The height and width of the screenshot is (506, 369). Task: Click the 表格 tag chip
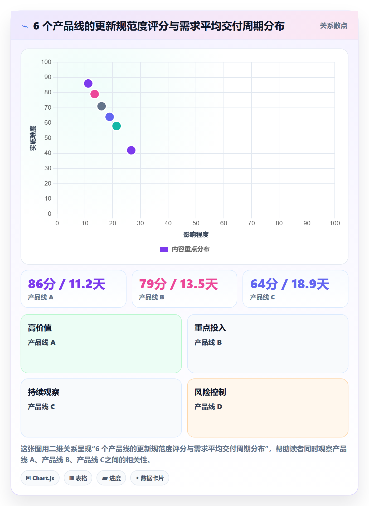78,478
